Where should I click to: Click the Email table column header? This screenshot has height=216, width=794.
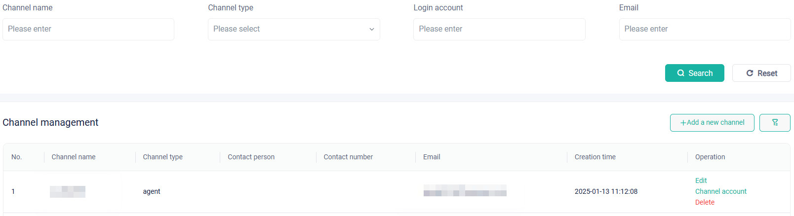tap(432, 157)
